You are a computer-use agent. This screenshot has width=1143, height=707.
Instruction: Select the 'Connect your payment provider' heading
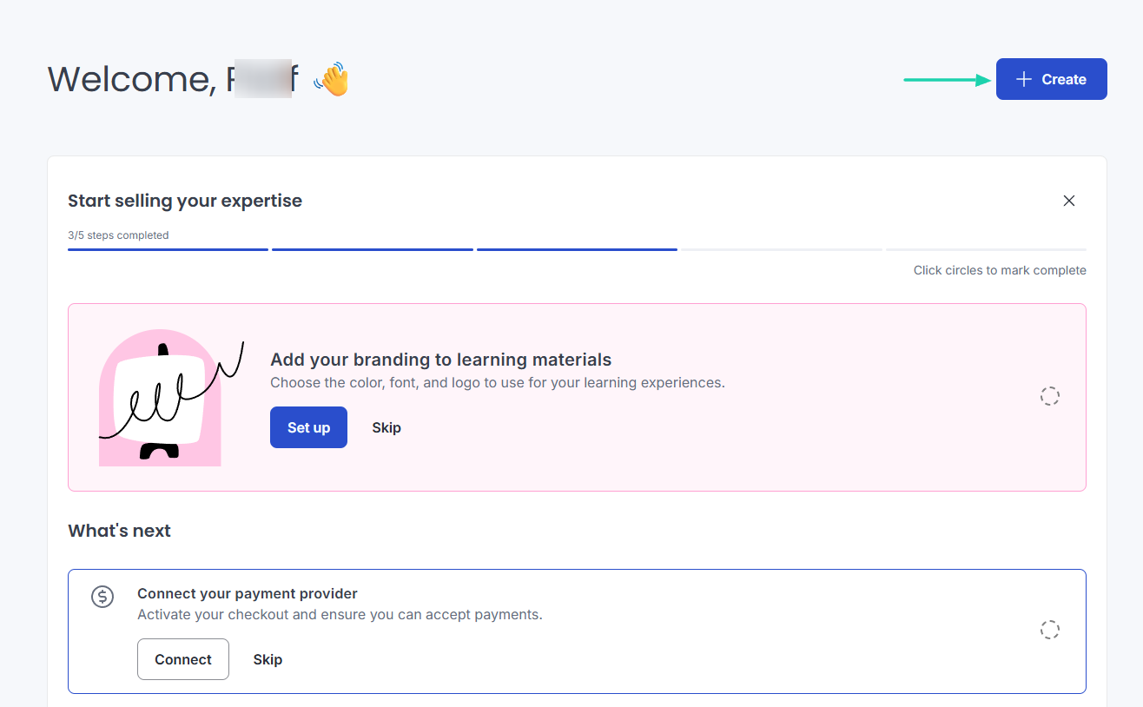(248, 594)
